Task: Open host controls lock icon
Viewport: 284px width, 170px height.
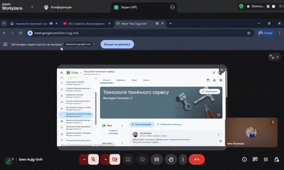Action: 276,159
